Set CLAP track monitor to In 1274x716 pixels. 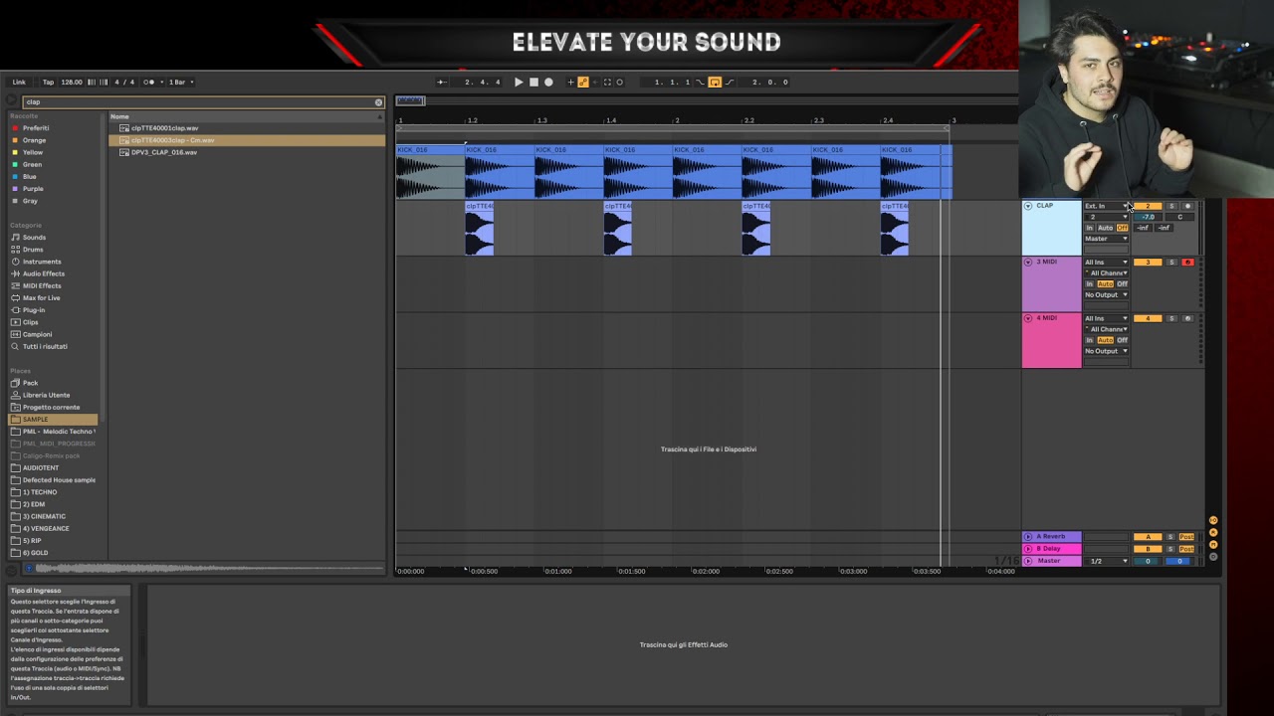click(x=1089, y=228)
